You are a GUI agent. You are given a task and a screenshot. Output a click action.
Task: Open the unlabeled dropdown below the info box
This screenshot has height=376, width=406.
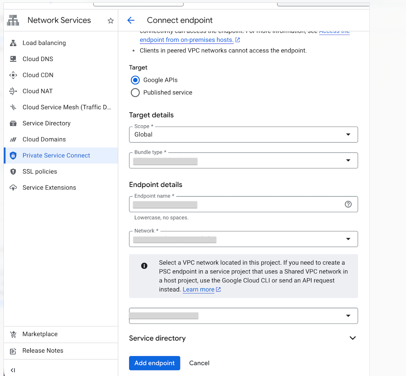click(243, 316)
